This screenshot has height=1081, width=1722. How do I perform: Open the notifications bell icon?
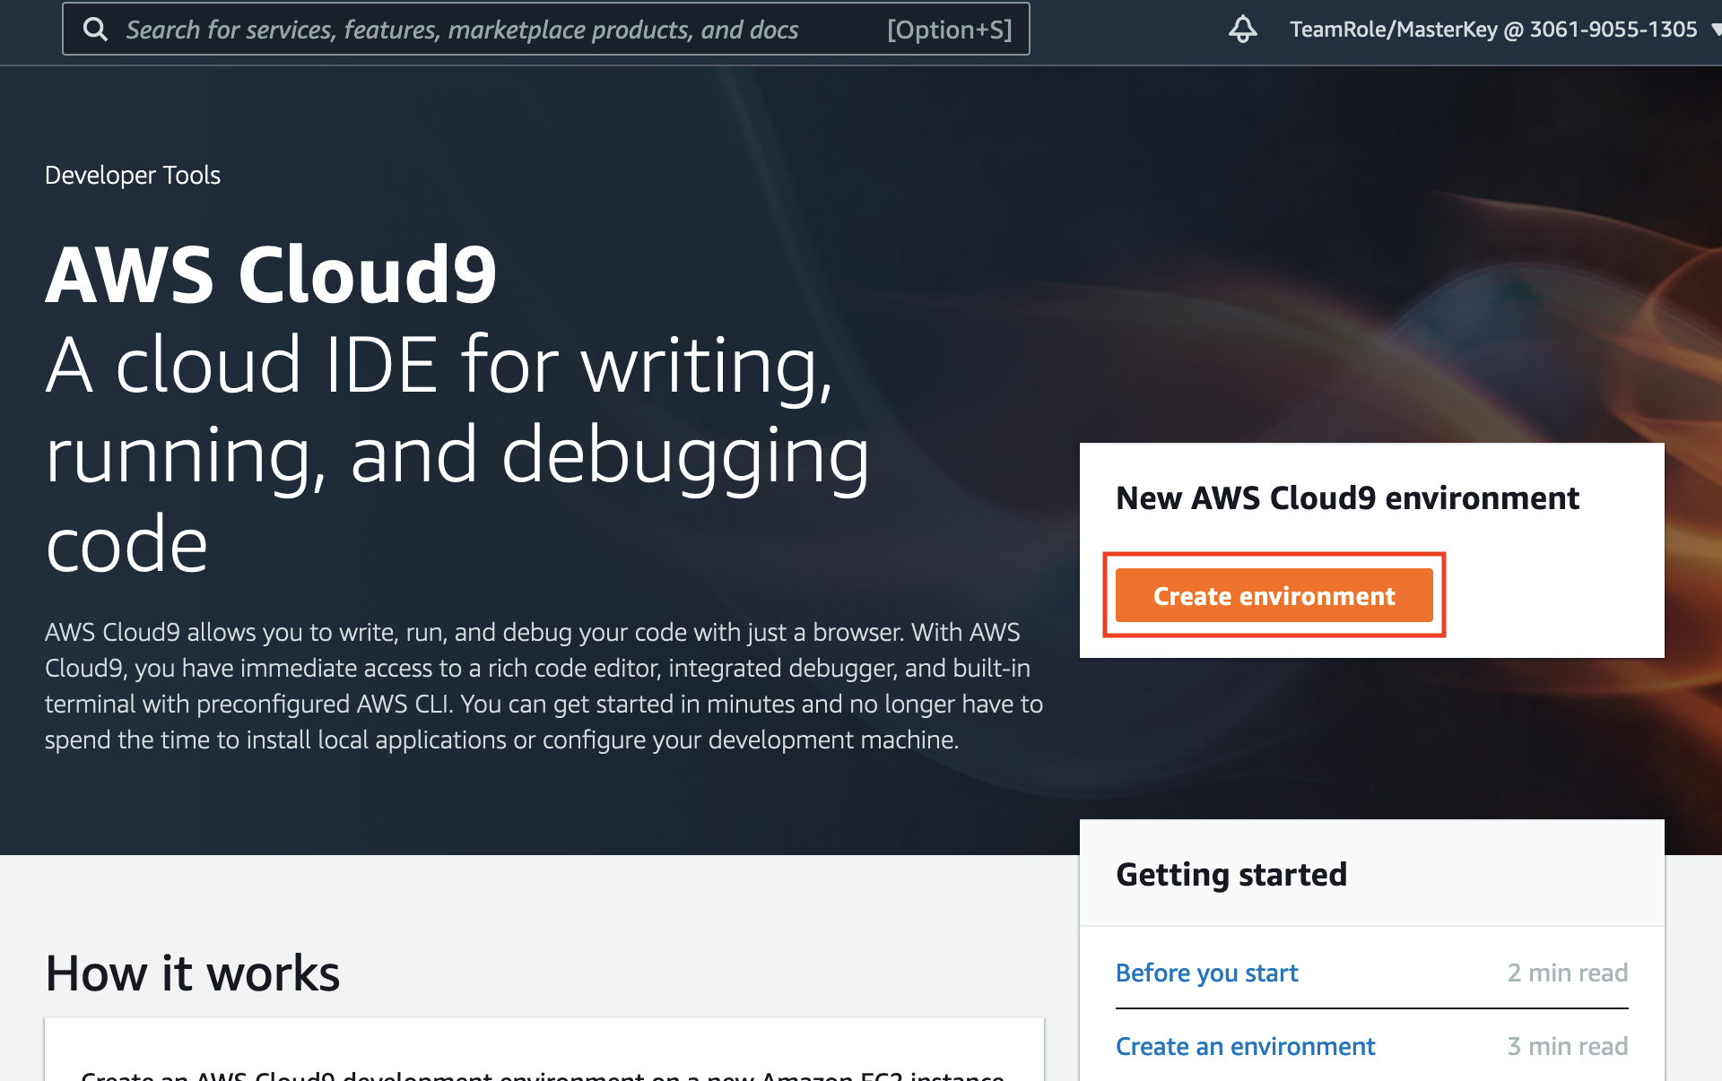(1242, 30)
